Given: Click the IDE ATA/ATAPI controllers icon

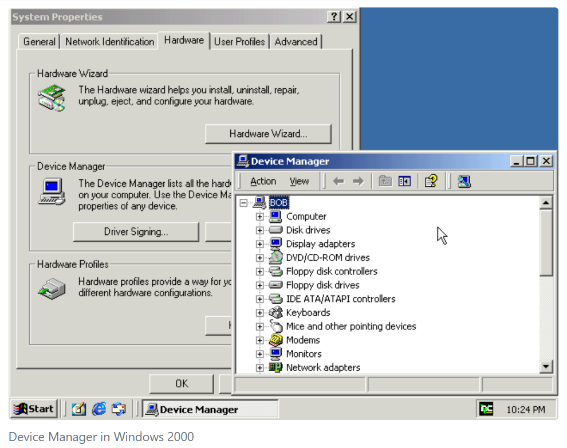Looking at the screenshot, I should tap(275, 298).
